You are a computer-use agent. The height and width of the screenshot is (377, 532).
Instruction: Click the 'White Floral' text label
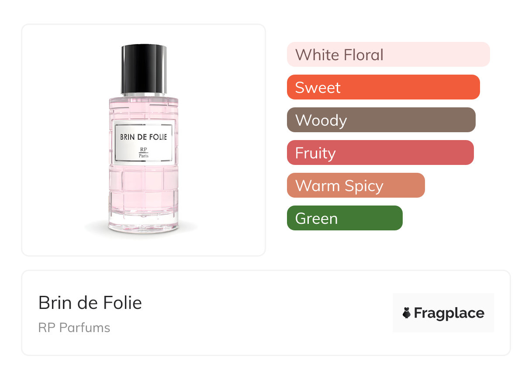coord(339,55)
